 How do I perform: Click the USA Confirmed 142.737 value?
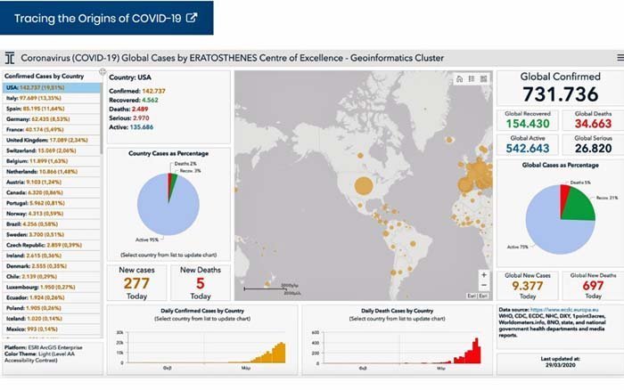click(153, 91)
